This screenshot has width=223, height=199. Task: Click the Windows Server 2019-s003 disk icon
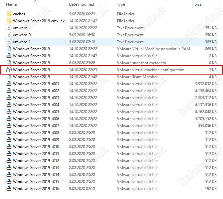[x=9, y=98]
